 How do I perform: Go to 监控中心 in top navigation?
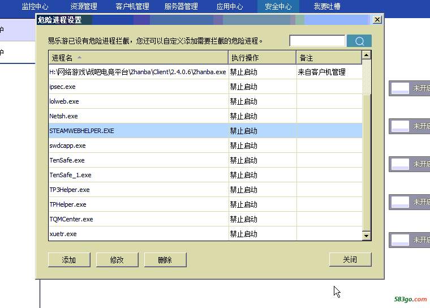(x=35, y=7)
